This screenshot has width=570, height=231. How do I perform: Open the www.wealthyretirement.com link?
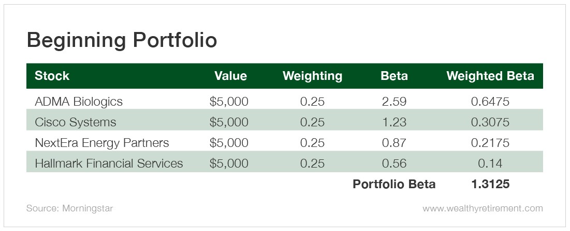click(483, 208)
